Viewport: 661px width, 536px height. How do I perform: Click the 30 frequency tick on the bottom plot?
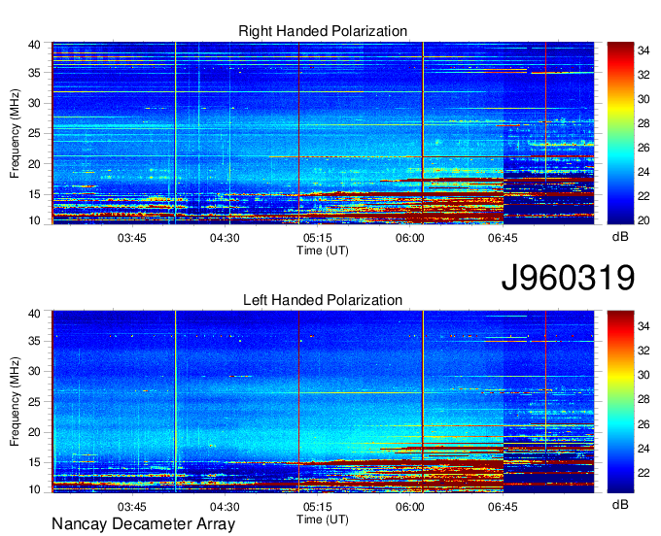pyautogui.click(x=34, y=371)
